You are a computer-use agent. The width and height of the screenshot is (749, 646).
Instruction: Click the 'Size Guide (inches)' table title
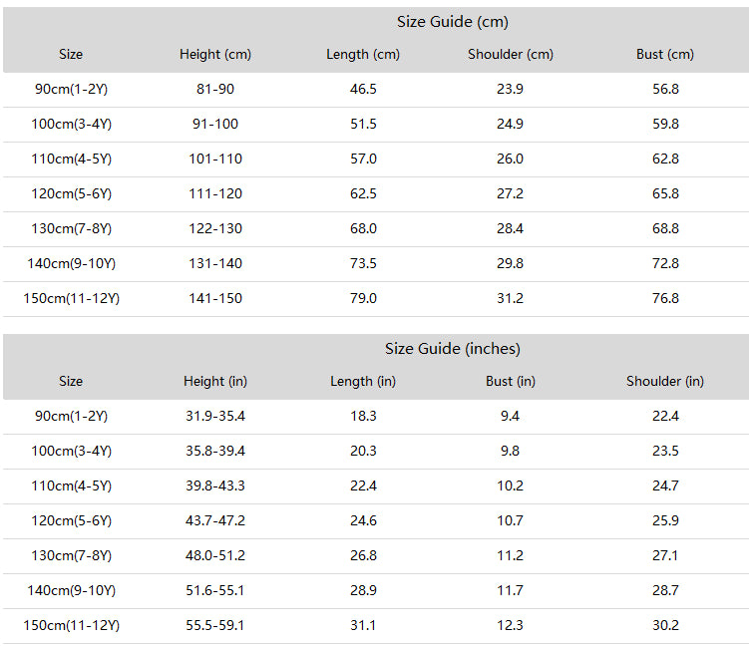pos(453,349)
